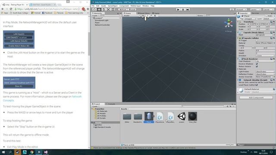Click the Add Component button

click(256, 98)
